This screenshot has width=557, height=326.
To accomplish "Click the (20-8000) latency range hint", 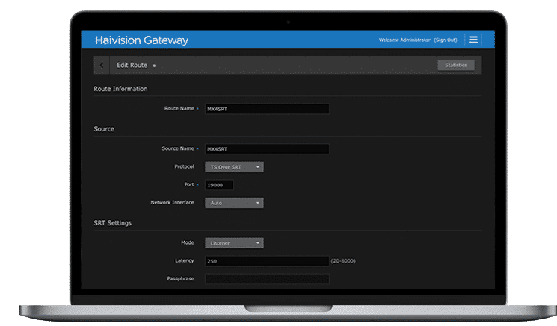I will click(x=345, y=261).
